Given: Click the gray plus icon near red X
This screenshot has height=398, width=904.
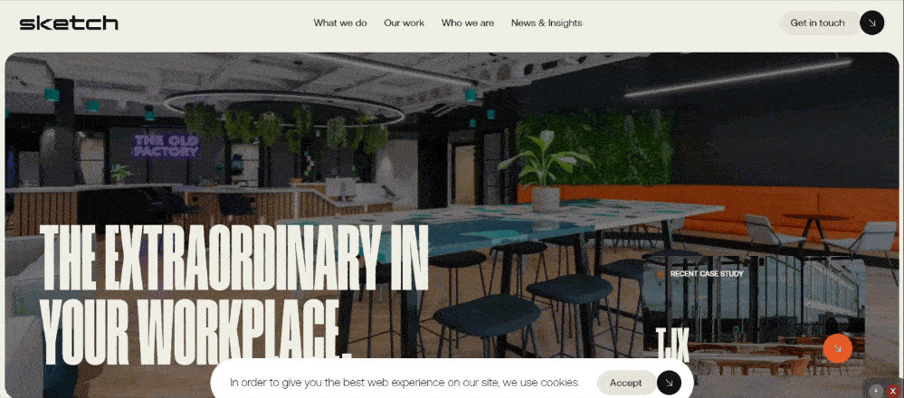Looking at the screenshot, I should (876, 391).
